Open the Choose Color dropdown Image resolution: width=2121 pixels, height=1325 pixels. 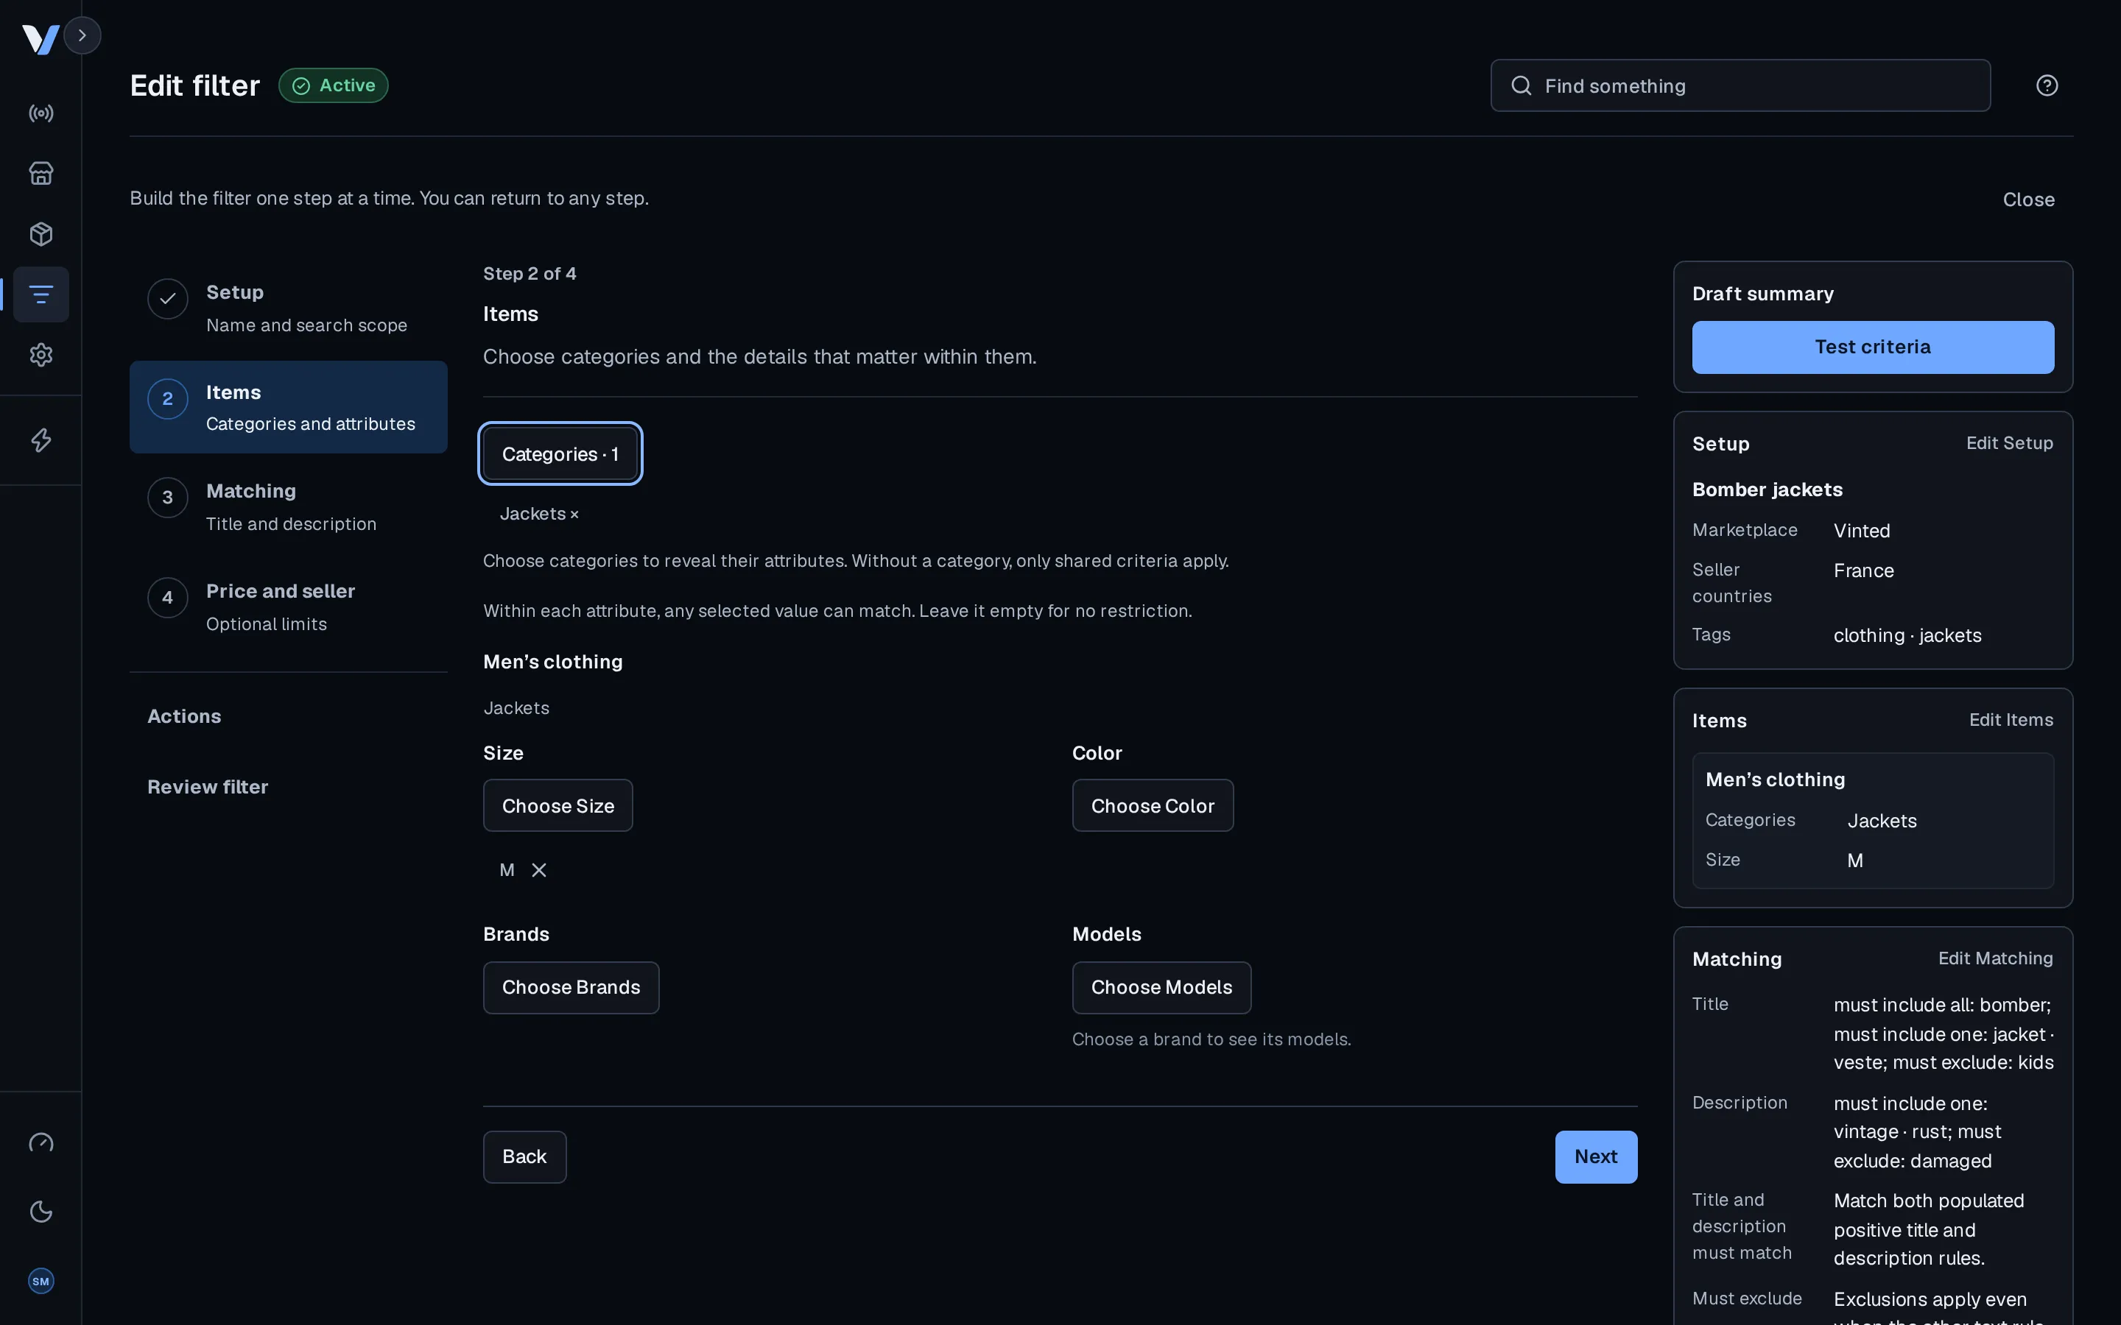[1153, 805]
